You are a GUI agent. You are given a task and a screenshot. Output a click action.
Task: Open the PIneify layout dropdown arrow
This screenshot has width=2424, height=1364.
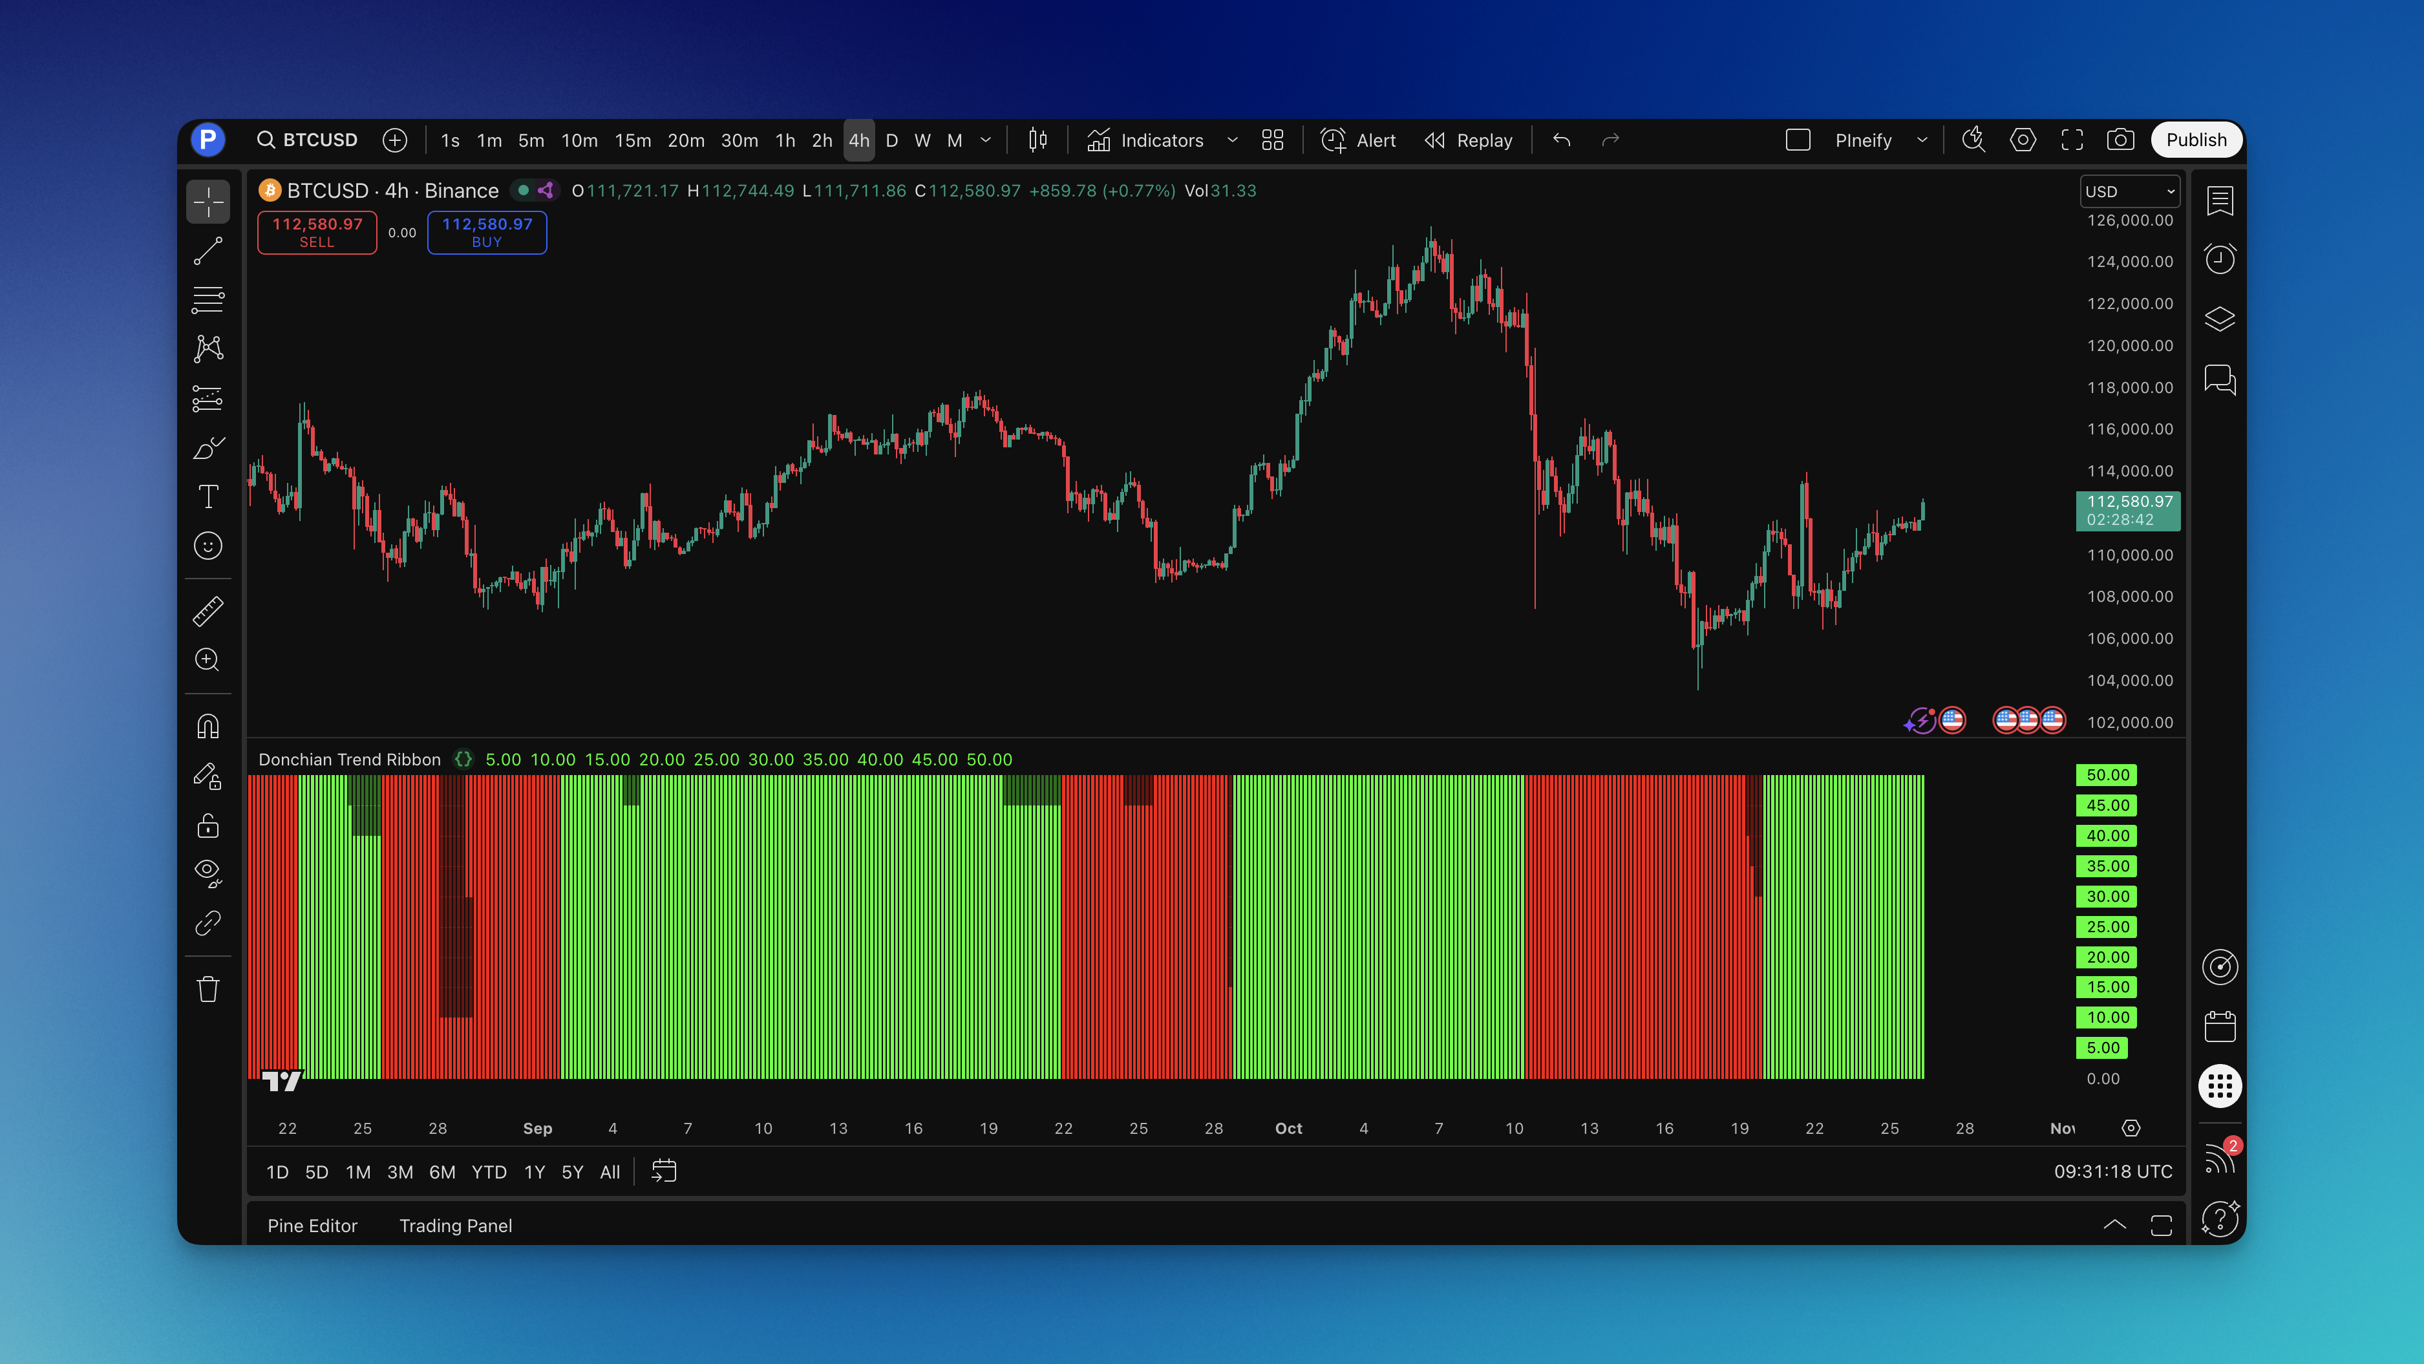click(x=1922, y=140)
